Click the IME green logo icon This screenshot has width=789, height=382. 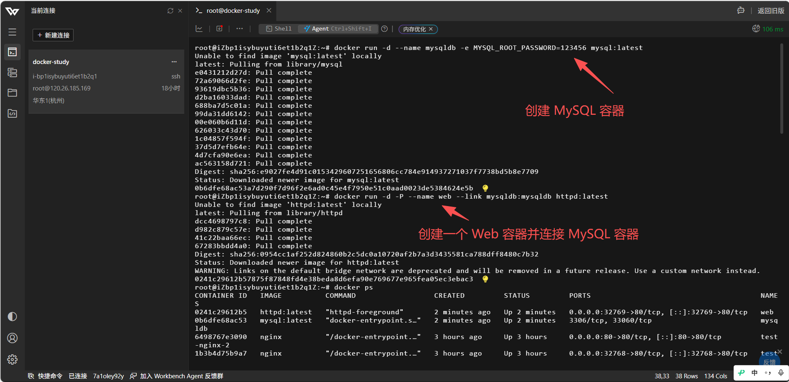(742, 373)
